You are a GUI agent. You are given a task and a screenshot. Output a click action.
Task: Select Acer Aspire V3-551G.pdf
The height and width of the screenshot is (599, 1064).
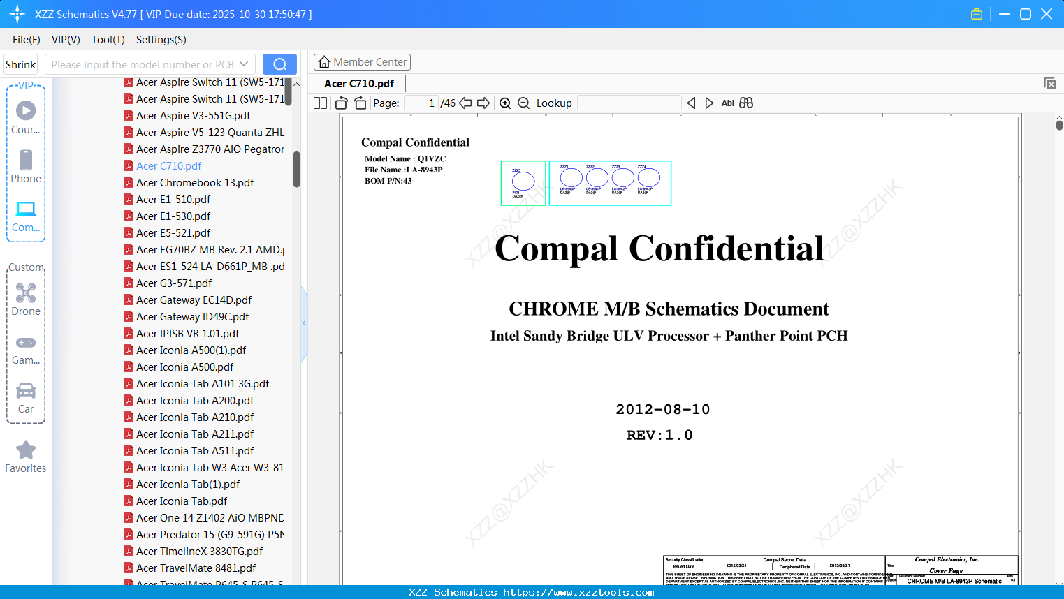pos(193,116)
